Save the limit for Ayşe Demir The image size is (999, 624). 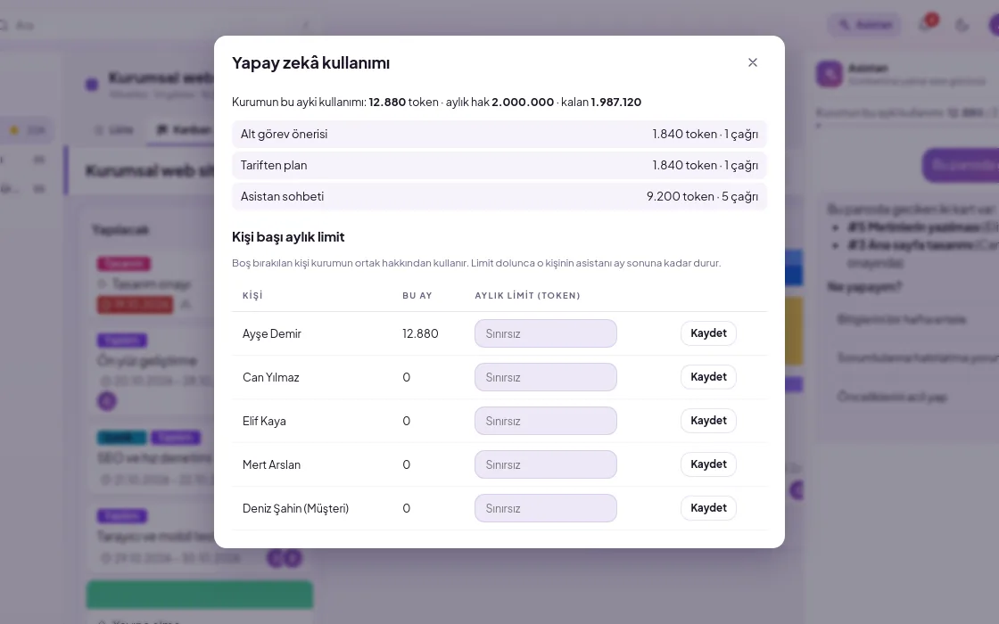point(708,333)
